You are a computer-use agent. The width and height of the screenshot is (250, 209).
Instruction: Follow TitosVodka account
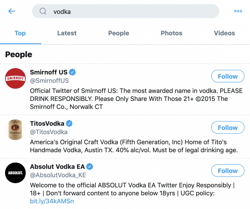228,128
